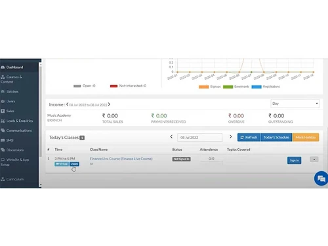Toggle the Signups legend swatch
Screen dimensions: 328x246
203,87
